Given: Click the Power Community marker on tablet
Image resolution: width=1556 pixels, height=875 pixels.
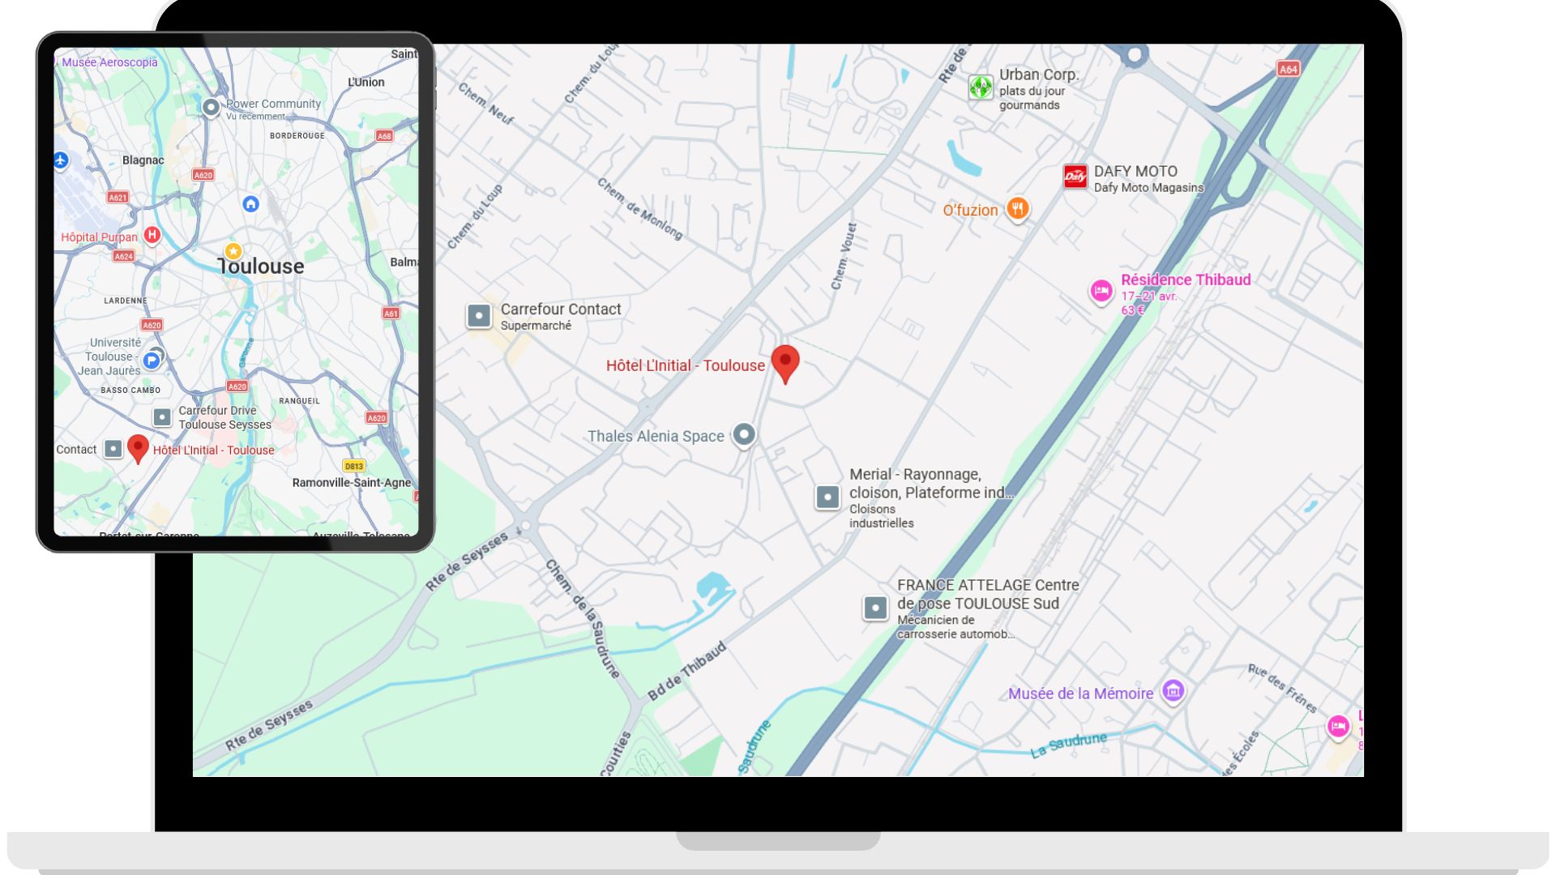Looking at the screenshot, I should [211, 107].
